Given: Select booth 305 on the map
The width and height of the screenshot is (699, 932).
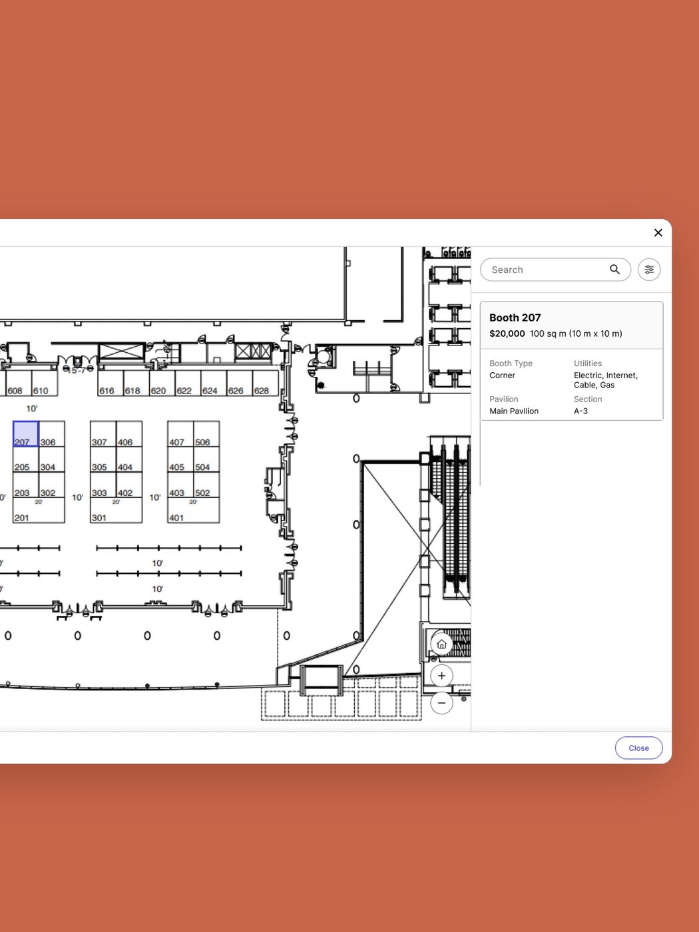Looking at the screenshot, I should point(103,459).
